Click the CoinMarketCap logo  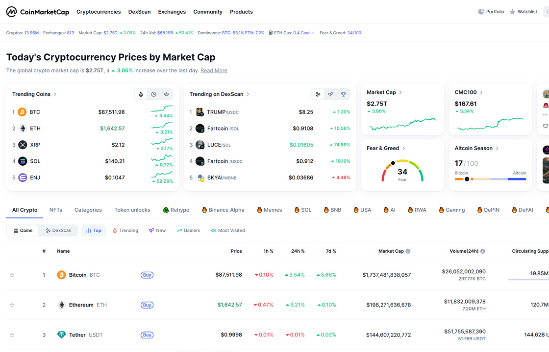38,12
